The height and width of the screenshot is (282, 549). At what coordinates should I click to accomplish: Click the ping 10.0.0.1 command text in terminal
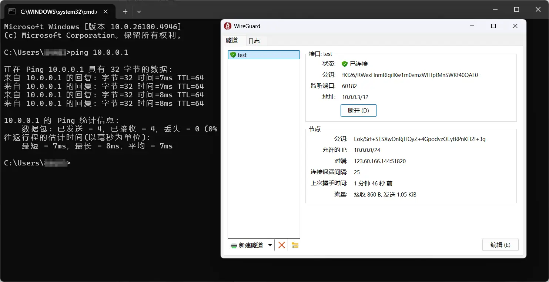pos(100,52)
